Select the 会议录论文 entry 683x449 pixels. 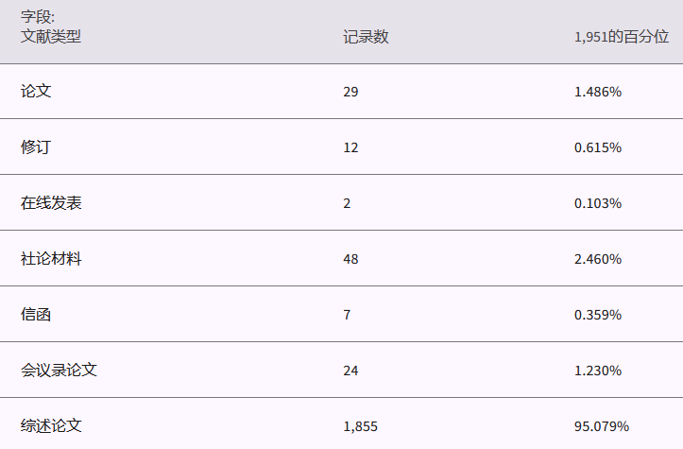coord(59,371)
